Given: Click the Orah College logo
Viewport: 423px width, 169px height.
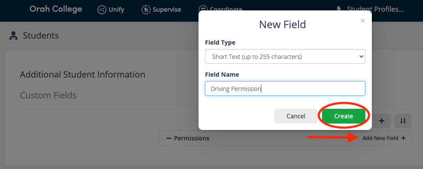Looking at the screenshot, I should (56, 10).
